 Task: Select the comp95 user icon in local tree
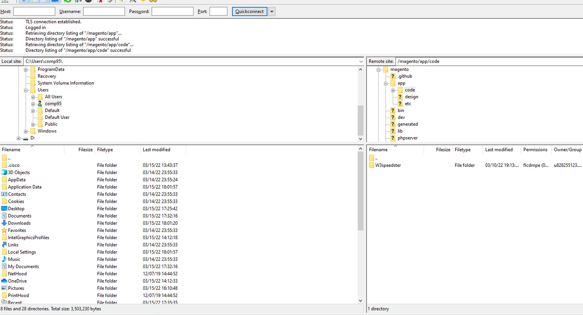point(40,104)
